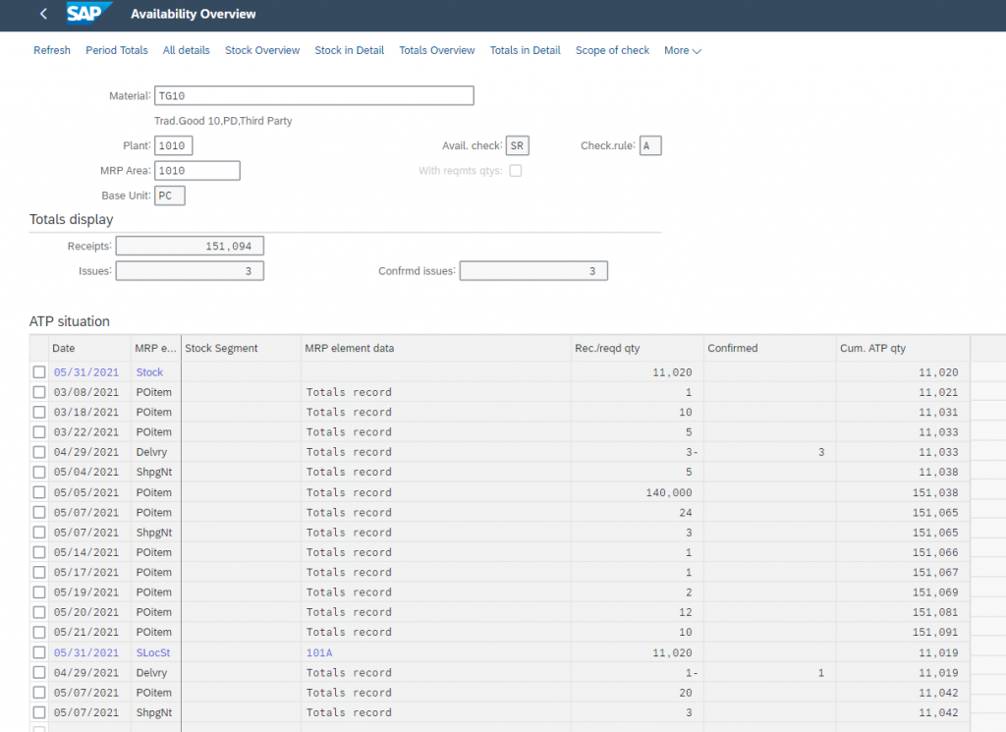Click 05/31/2021 date in Stock row
1006x732 pixels.
pyautogui.click(x=86, y=372)
